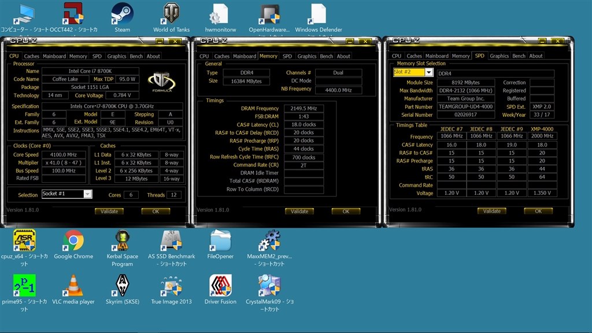
Task: Launch the OCCT442 shortcut icon
Action: [x=73, y=14]
